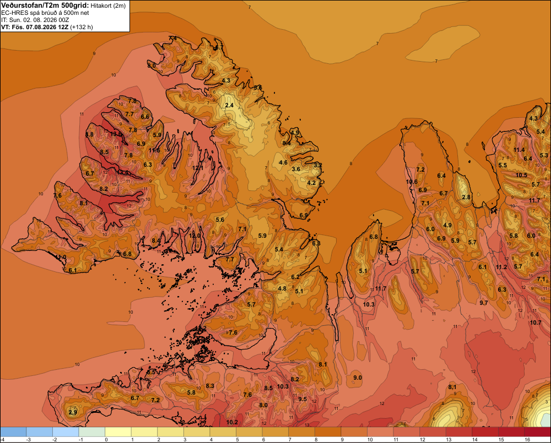Click the 11.4 temperature value
This screenshot has height=443, width=551.
pyautogui.click(x=519, y=150)
